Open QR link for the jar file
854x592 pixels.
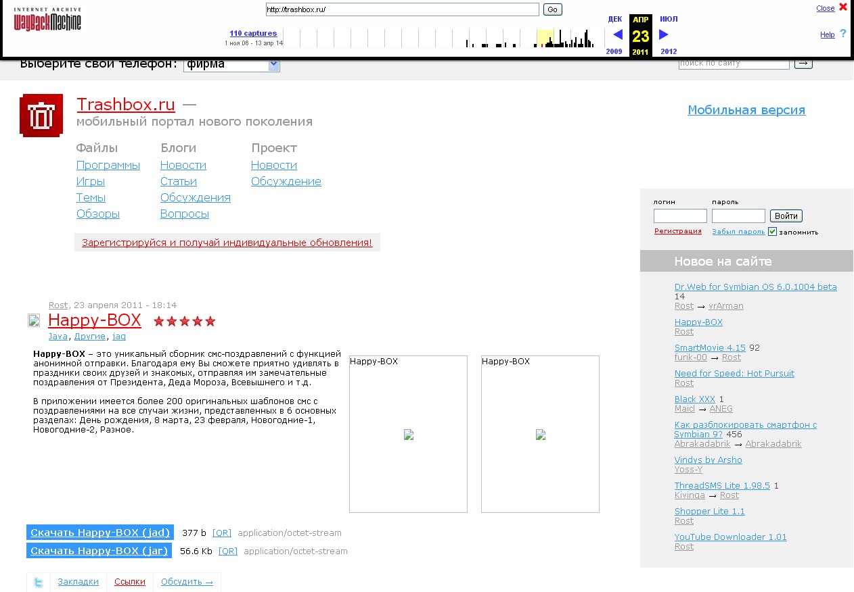pyautogui.click(x=228, y=551)
